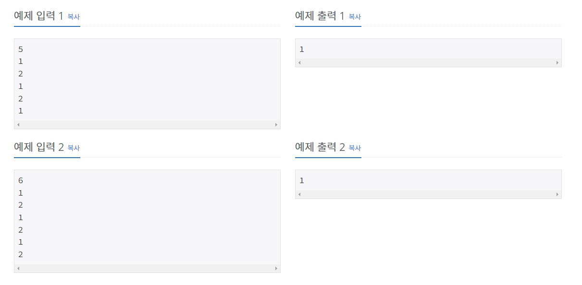This screenshot has width=582, height=285.
Task: Click inside the sample output 2 code box
Action: point(428,180)
